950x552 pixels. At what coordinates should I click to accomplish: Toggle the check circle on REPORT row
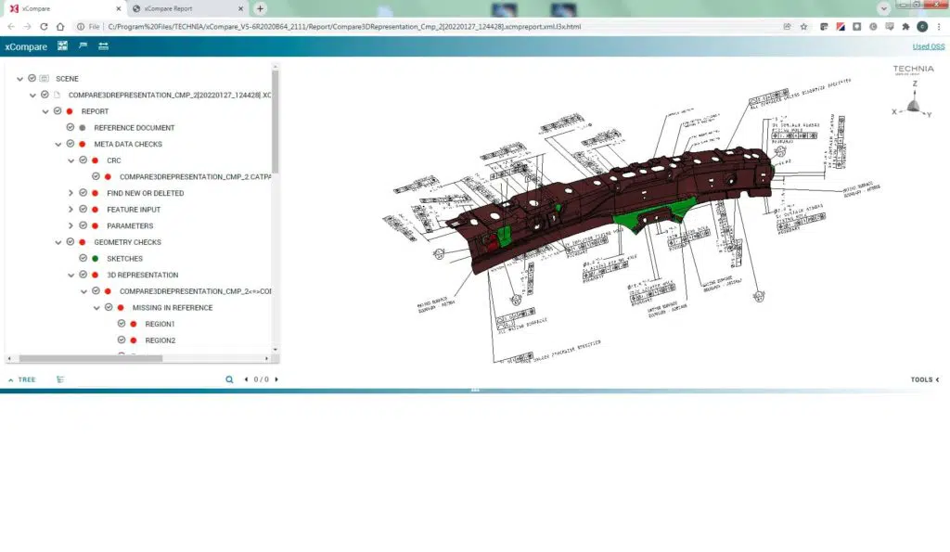click(x=58, y=111)
